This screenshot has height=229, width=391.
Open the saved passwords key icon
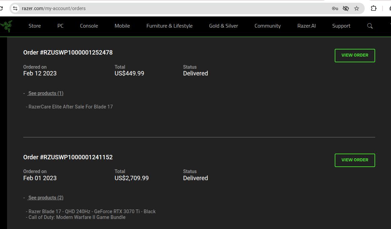(335, 8)
